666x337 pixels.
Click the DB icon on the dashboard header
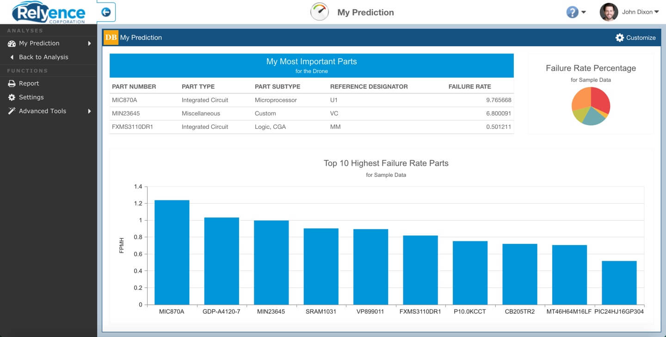[x=110, y=37]
